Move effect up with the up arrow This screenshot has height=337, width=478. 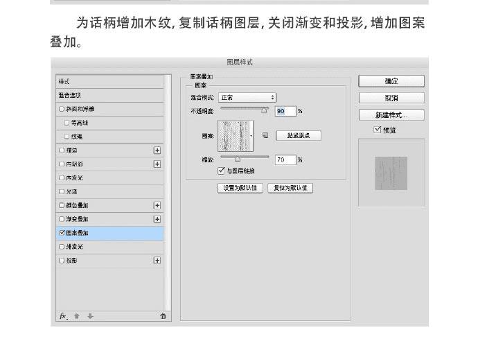[x=77, y=316]
